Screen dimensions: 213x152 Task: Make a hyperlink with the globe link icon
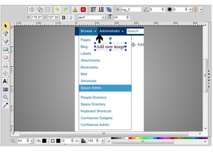click(109, 10)
